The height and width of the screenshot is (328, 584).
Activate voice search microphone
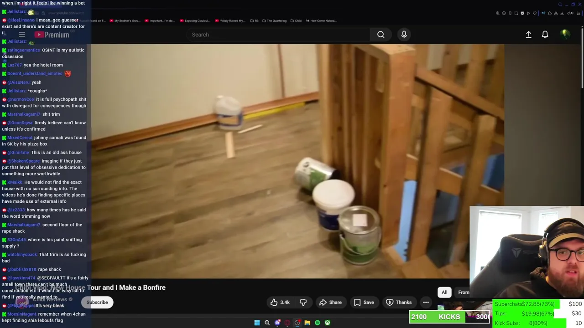(404, 35)
